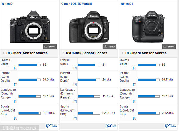
Task: Open the Canon EOS 5D Mark III link
Action: pos(76,4)
